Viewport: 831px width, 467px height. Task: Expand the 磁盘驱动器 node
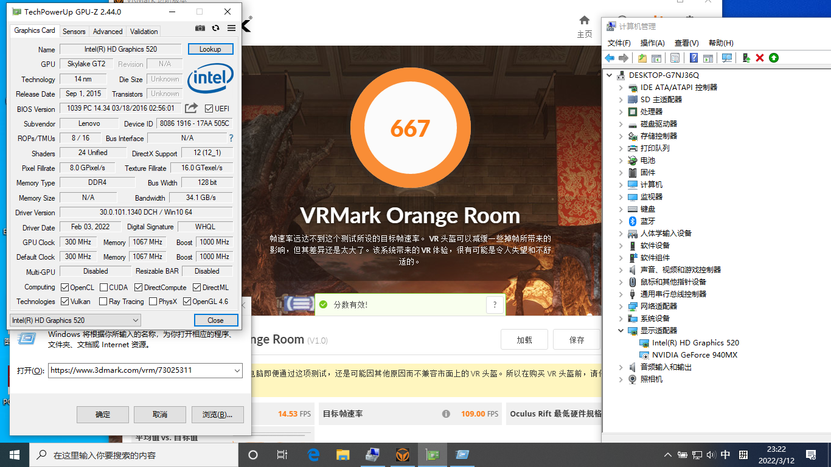[621, 124]
